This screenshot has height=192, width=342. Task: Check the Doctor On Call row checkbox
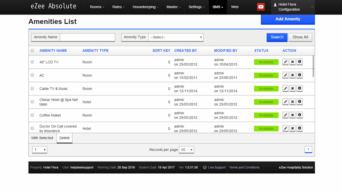click(x=32, y=129)
